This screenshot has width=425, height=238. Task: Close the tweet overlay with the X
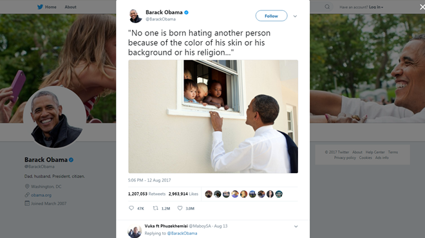[422, 7]
